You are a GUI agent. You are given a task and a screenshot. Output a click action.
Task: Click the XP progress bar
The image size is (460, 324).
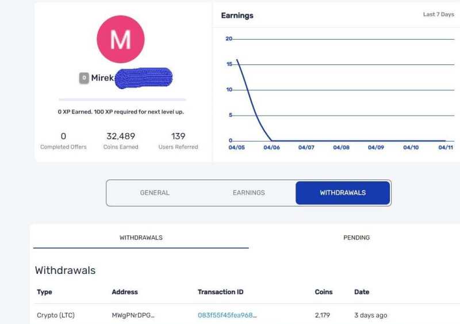pyautogui.click(x=122, y=100)
